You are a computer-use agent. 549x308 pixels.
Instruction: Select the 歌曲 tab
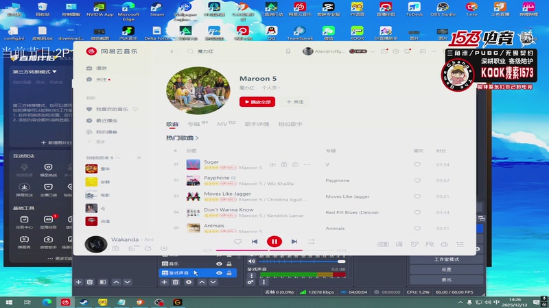click(x=172, y=124)
